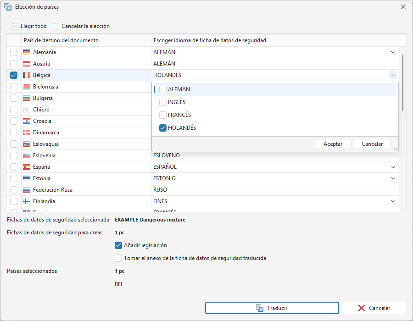
Task: Click the red X icon on Cancelar
Action: point(362,308)
